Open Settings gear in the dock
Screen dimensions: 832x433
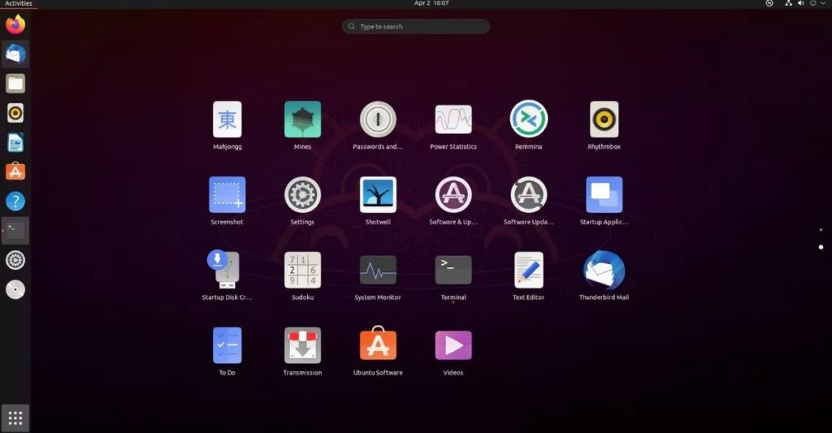(x=15, y=260)
